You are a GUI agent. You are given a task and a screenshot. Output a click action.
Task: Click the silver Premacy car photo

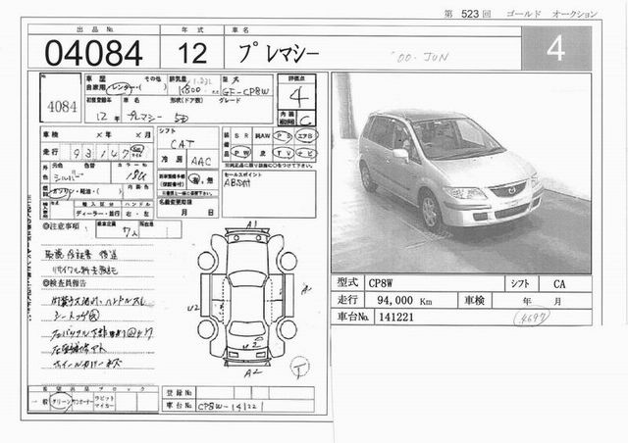click(461, 173)
